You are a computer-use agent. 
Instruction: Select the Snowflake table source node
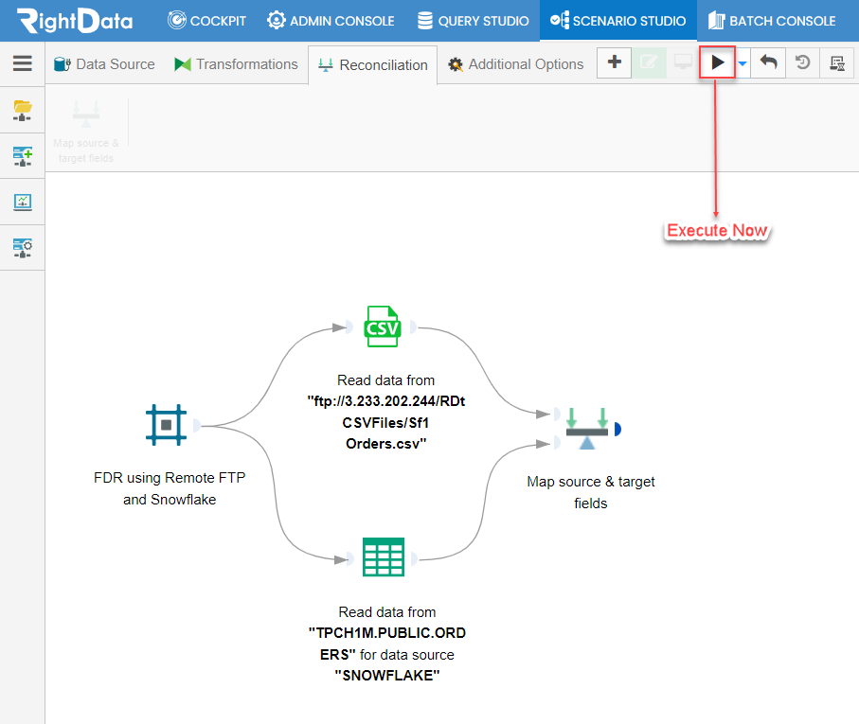click(384, 557)
